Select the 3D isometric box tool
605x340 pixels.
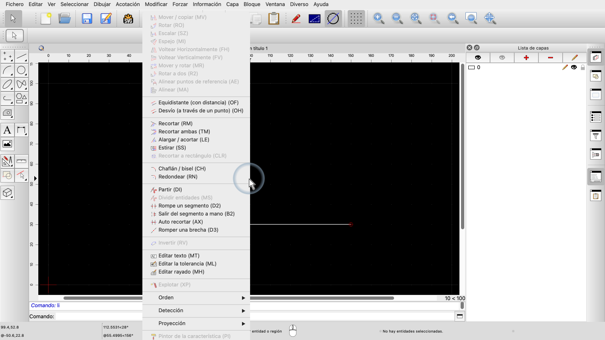[x=7, y=193]
